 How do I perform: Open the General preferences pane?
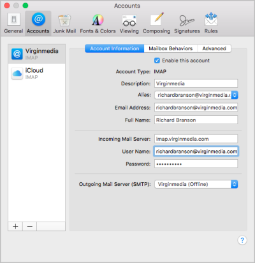[x=13, y=24]
